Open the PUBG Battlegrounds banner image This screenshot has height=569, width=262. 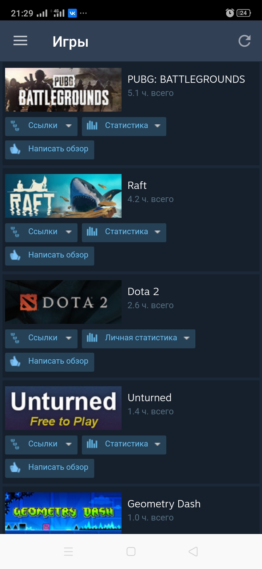click(x=63, y=90)
